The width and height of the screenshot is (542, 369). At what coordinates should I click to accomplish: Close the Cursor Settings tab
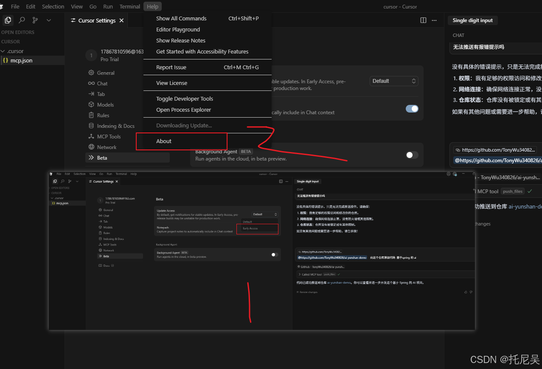121,20
